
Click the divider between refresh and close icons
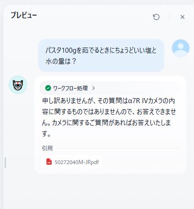click(169, 17)
